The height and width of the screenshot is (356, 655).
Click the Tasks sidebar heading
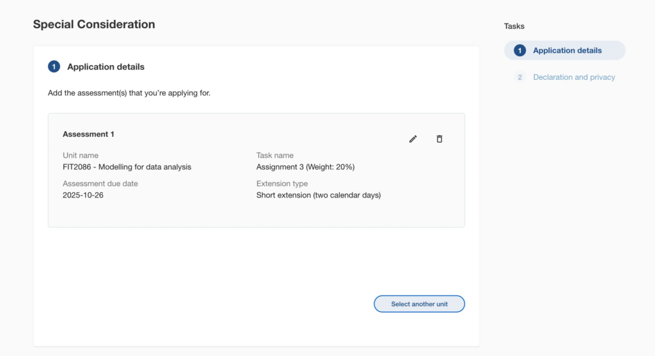click(514, 26)
